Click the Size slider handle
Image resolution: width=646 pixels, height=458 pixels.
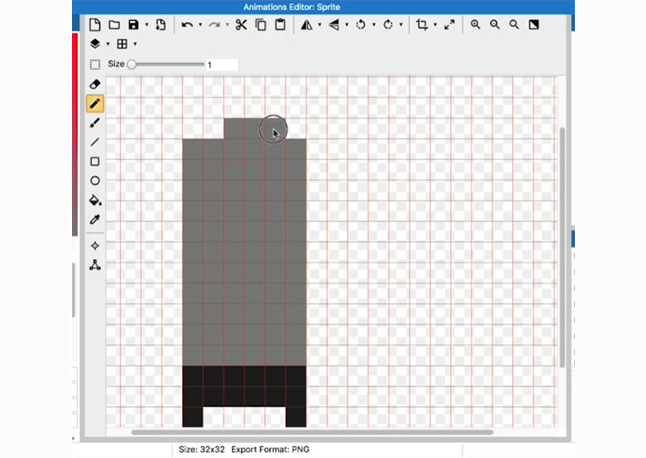point(131,64)
